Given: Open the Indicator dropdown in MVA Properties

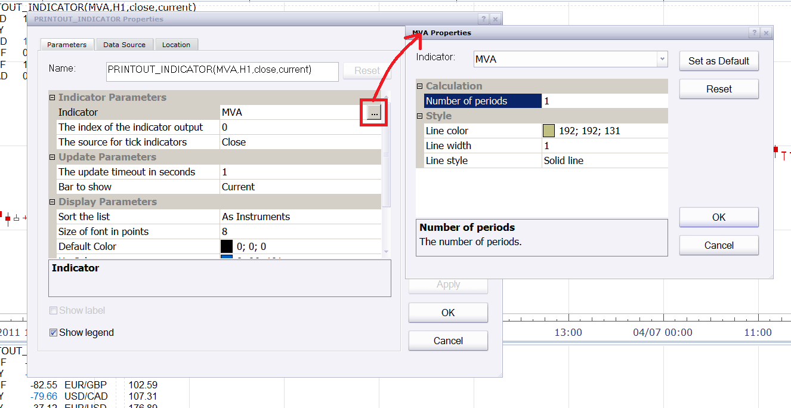Looking at the screenshot, I should (x=662, y=59).
